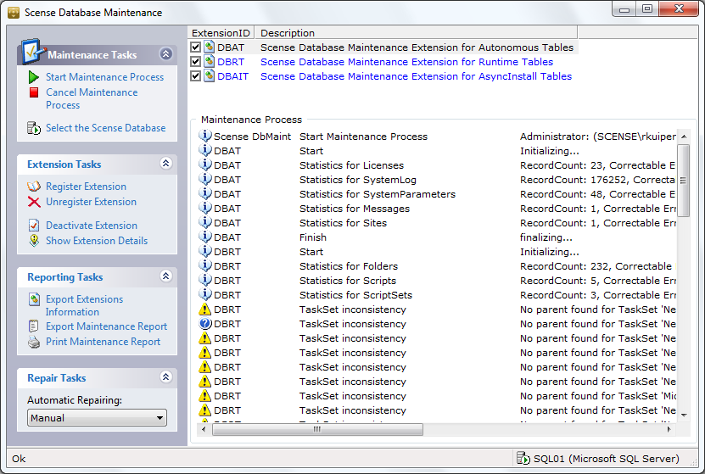Click 'Scense Database Maintenance Extension for Runtime Tables'
Image resolution: width=705 pixels, height=474 pixels.
click(407, 62)
